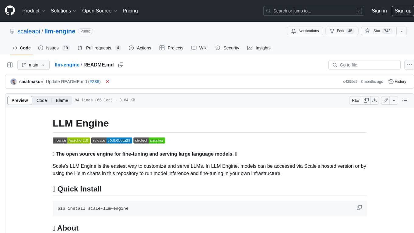
Task: Open the GitHub homepage logo
Action: [10, 11]
